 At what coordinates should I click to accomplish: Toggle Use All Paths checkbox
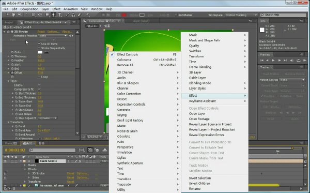tap(39, 44)
